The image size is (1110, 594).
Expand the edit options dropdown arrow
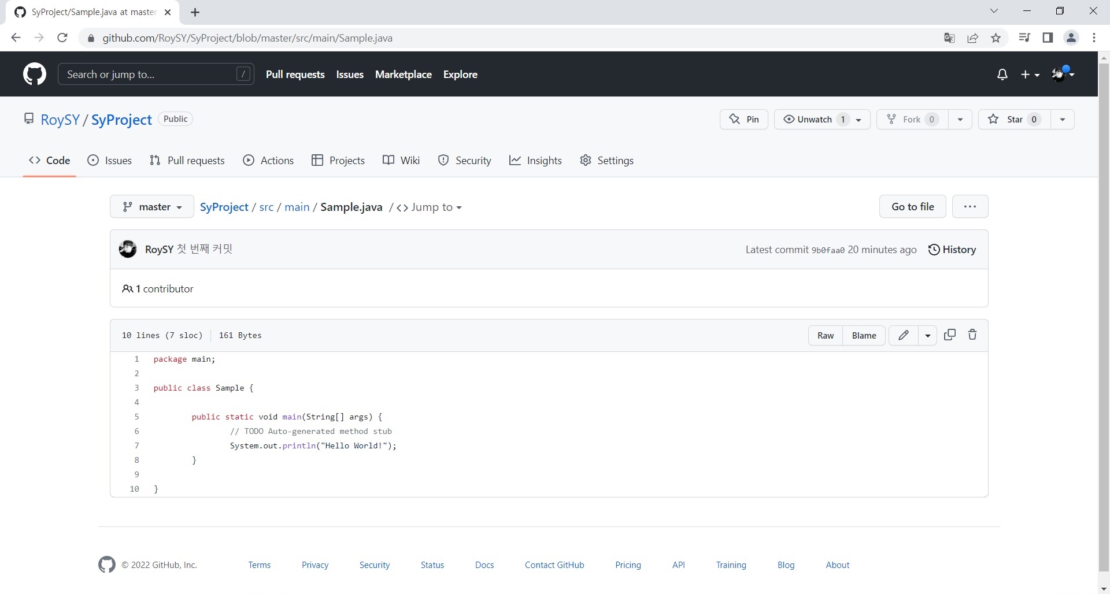(928, 336)
